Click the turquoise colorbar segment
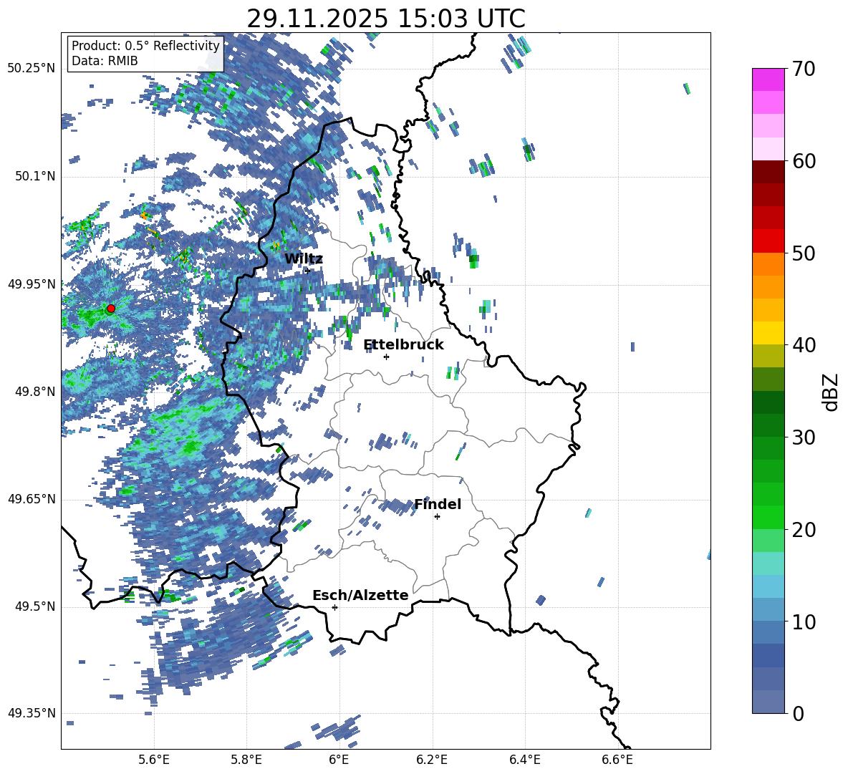The width and height of the screenshot is (848, 774). (x=768, y=563)
